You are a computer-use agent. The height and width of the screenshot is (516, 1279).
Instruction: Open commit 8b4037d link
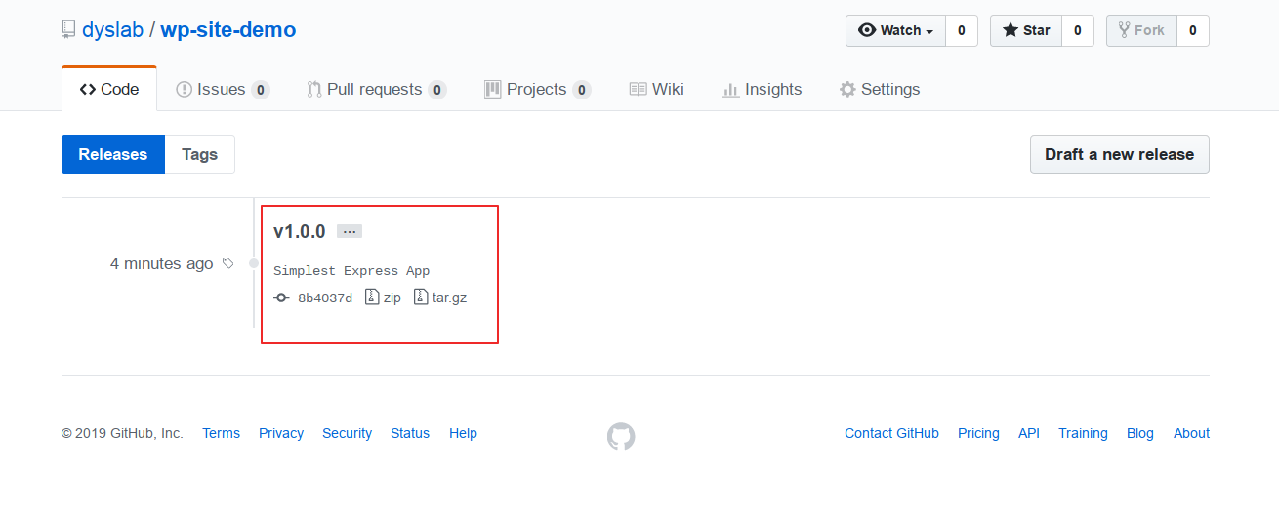(x=325, y=298)
